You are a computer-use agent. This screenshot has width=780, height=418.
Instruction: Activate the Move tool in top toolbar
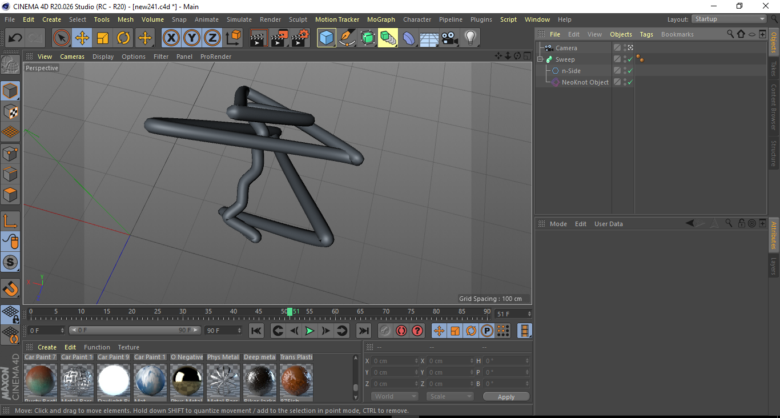[82, 38]
